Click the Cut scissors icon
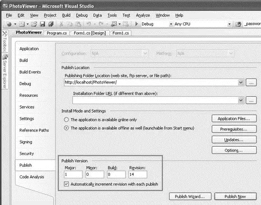The width and height of the screenshot is (261, 205). click(x=61, y=24)
